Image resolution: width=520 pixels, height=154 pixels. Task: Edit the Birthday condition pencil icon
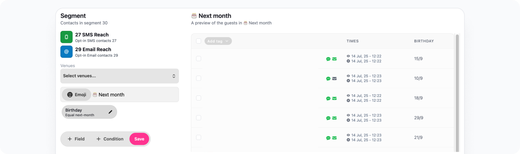point(110,112)
